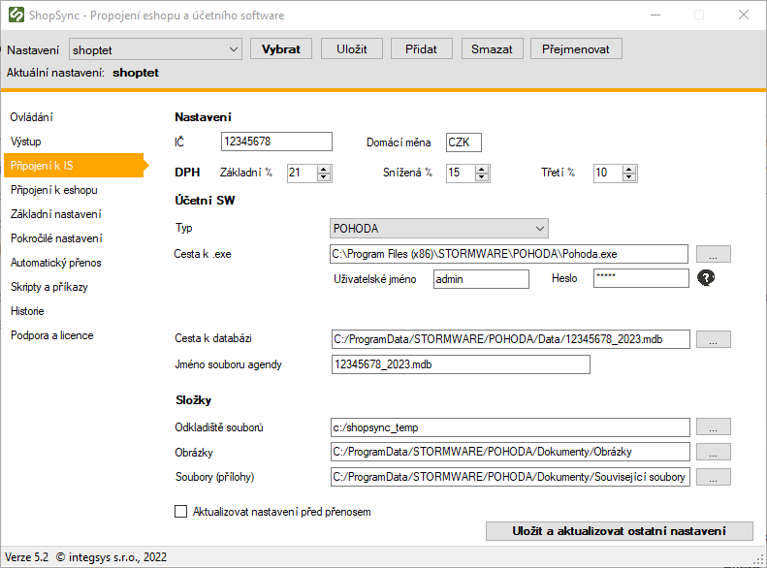The width and height of the screenshot is (767, 568).
Task: Minimize the ShopSync window
Action: [655, 15]
